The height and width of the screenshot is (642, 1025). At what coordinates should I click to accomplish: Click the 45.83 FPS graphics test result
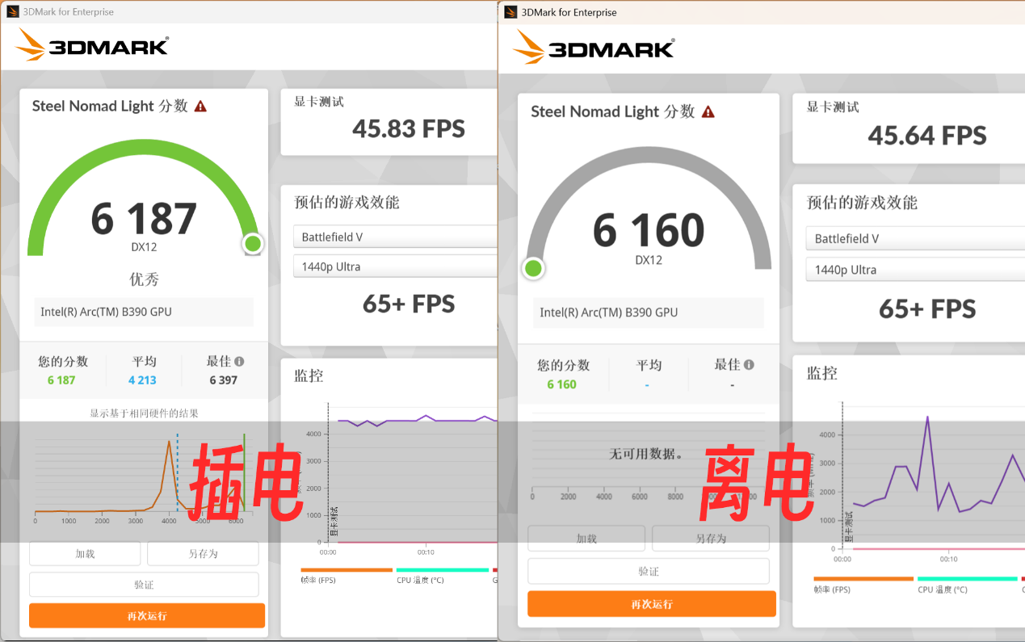coord(409,128)
